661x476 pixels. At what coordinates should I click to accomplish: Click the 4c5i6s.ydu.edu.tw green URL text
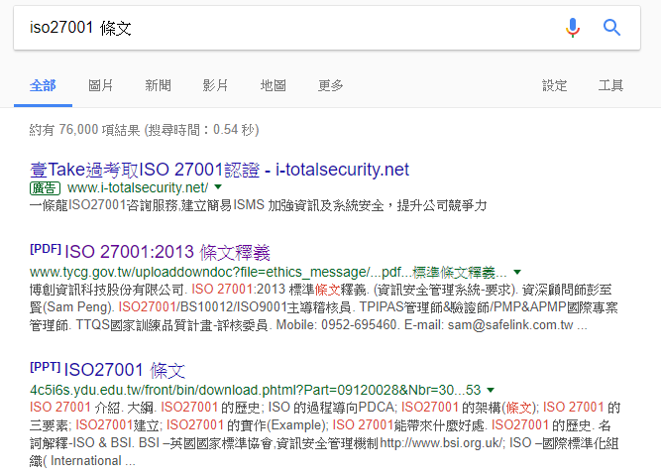(255, 390)
